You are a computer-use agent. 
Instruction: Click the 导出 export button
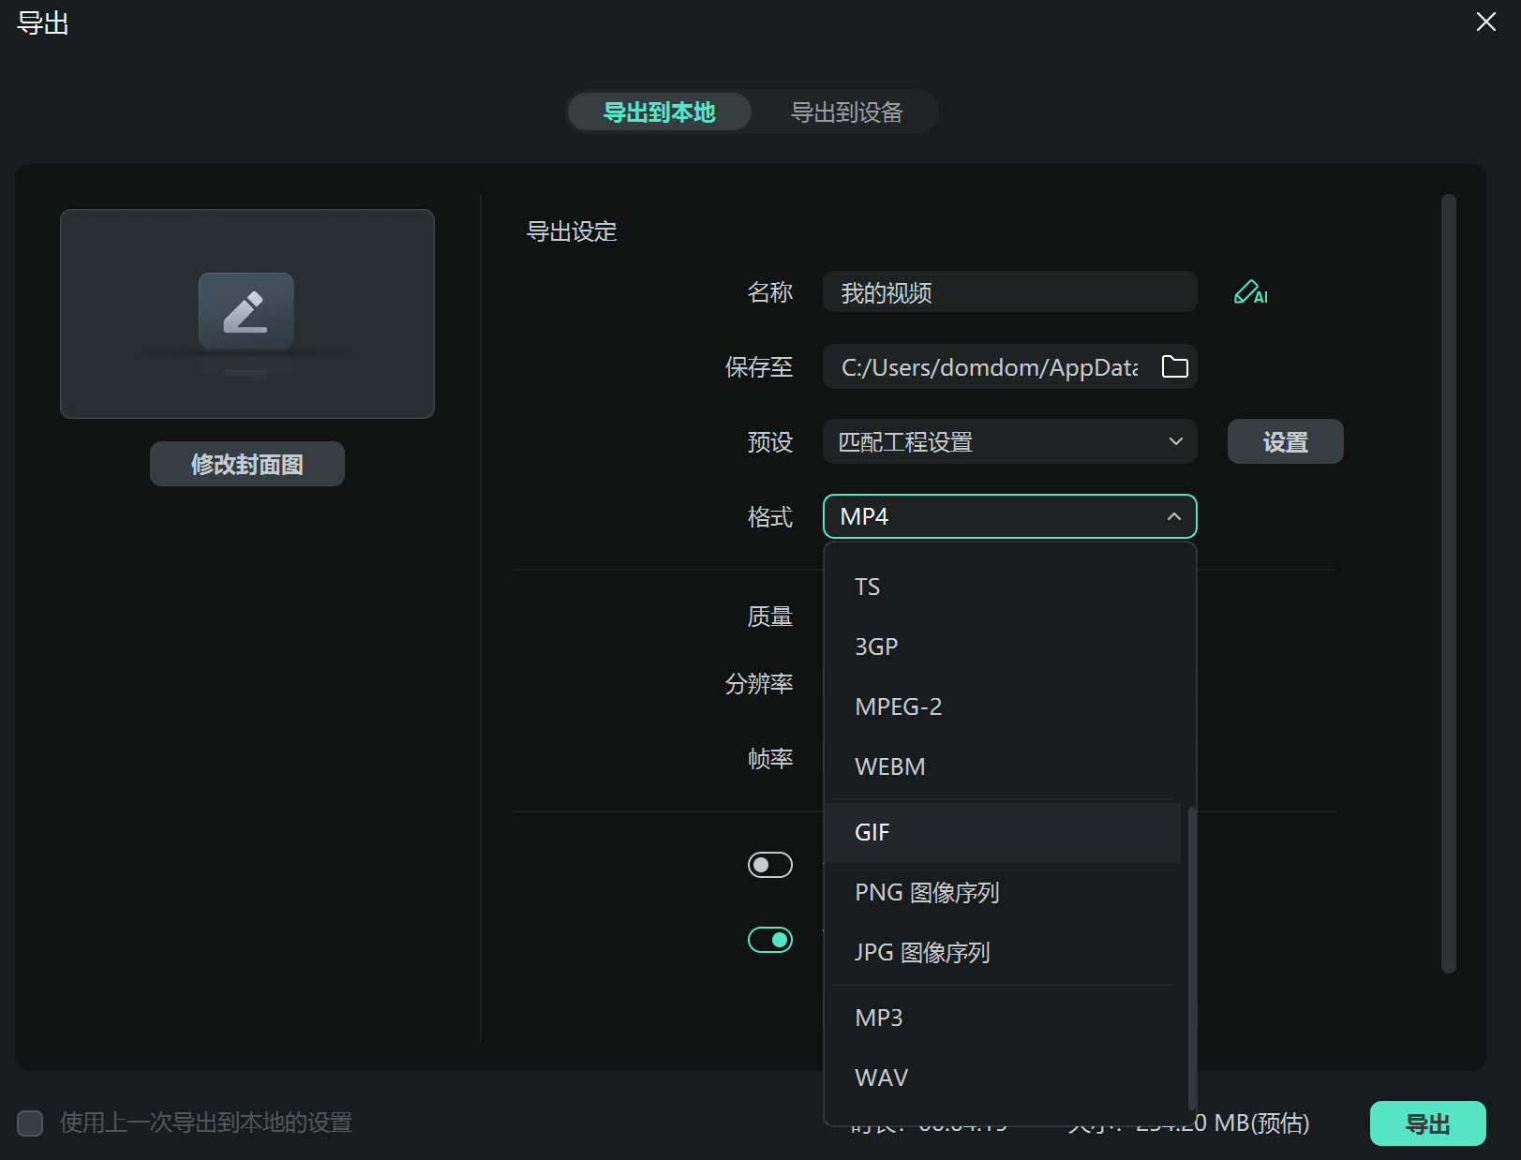tap(1427, 1123)
